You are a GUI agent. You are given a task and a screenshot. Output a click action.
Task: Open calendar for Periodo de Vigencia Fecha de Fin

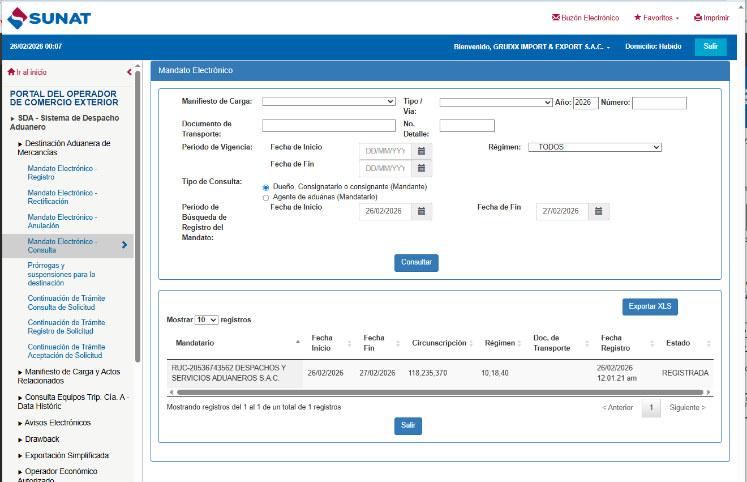point(422,168)
